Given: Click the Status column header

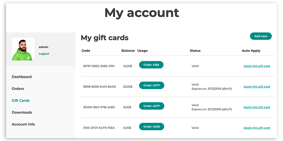Looking at the screenshot, I should click(x=195, y=51).
